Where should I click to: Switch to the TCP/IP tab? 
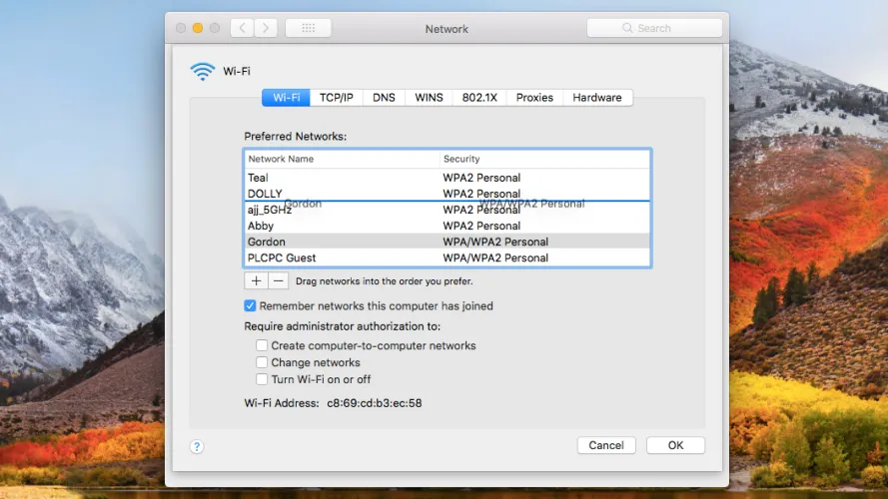[336, 98]
